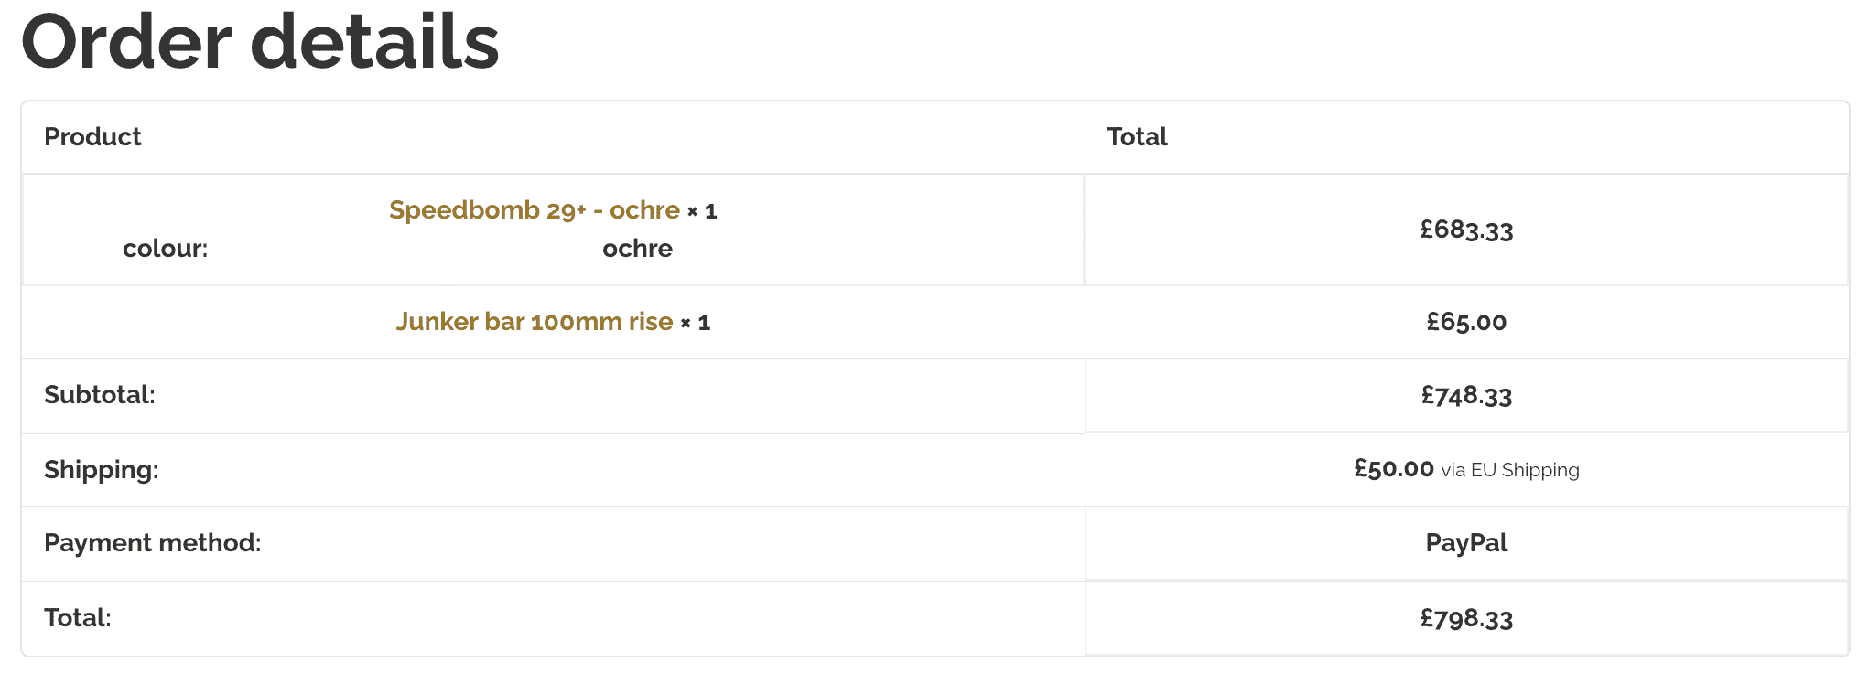Click the Subtotal label
Image resolution: width=1869 pixels, height=673 pixels.
coord(100,395)
